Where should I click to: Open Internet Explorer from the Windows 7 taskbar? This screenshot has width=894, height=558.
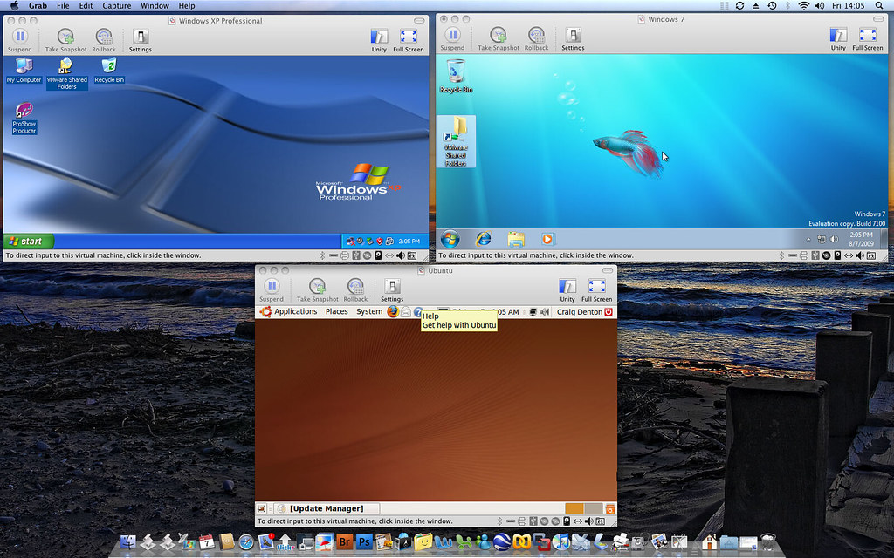click(x=483, y=239)
